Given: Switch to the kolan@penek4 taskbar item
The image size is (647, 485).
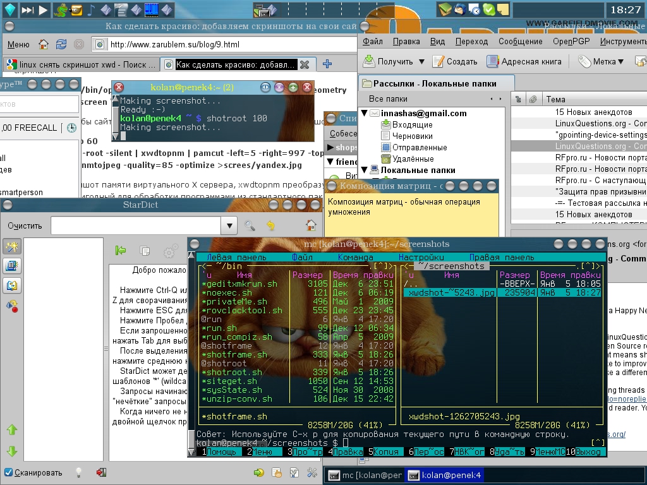Looking at the screenshot, I should tap(445, 475).
